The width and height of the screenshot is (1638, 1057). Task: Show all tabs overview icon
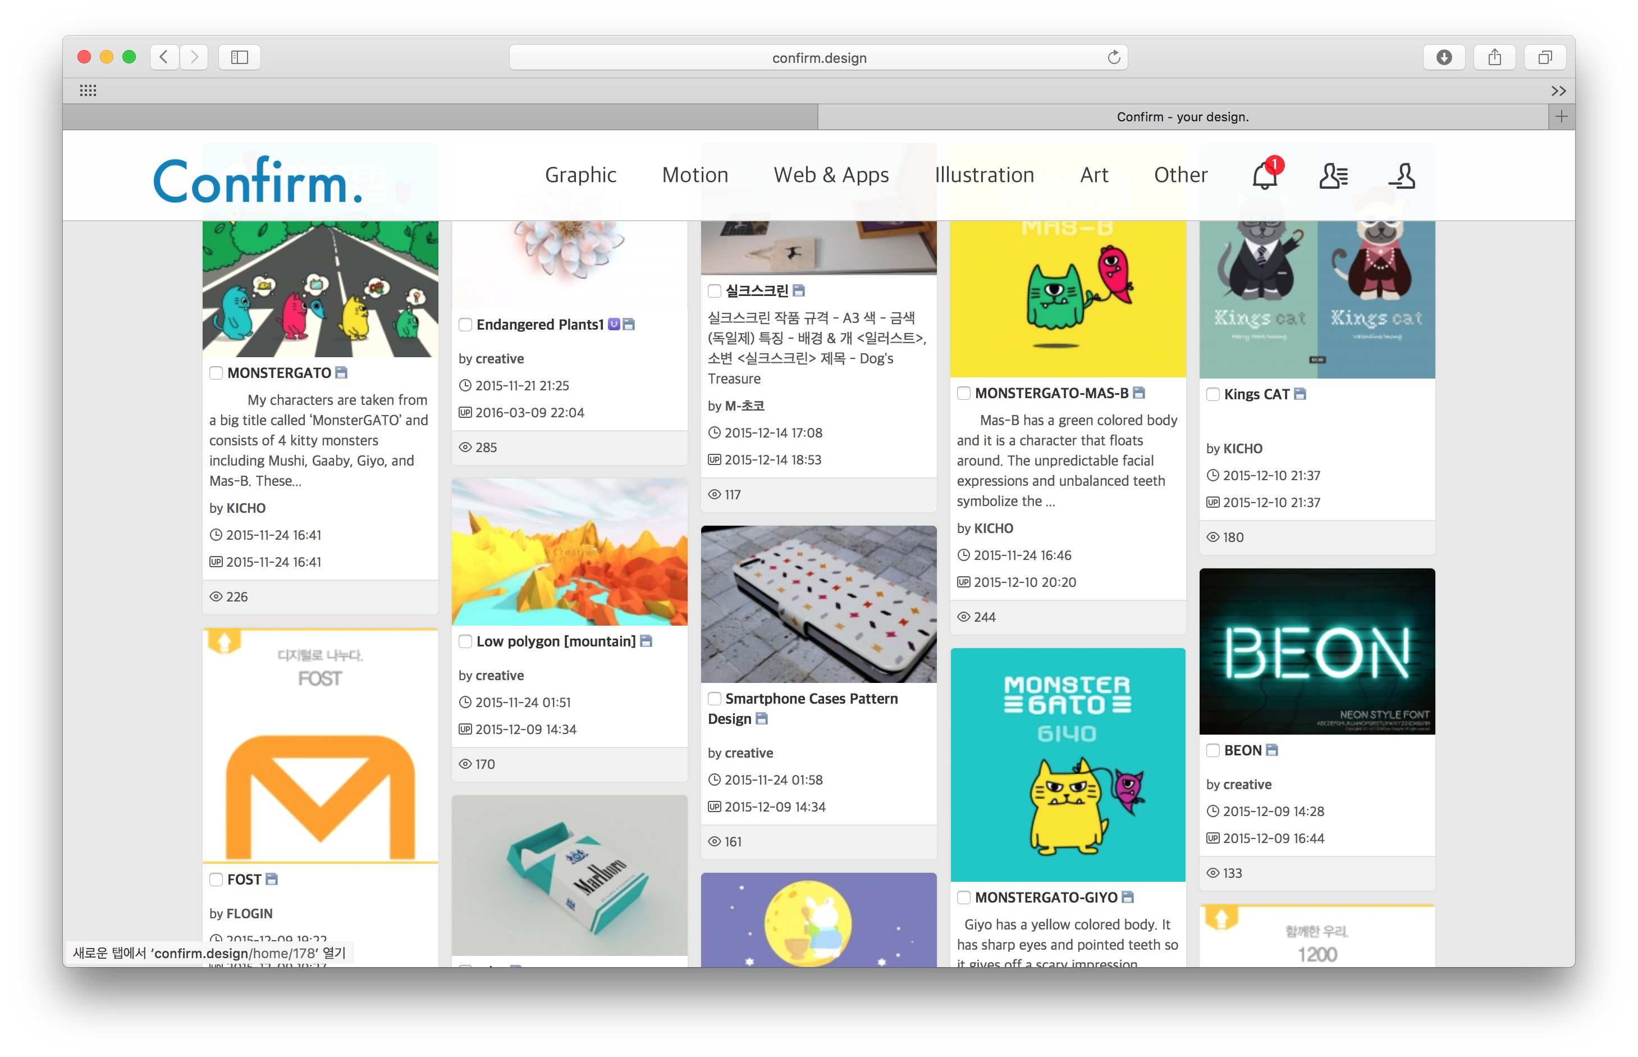(x=1545, y=58)
